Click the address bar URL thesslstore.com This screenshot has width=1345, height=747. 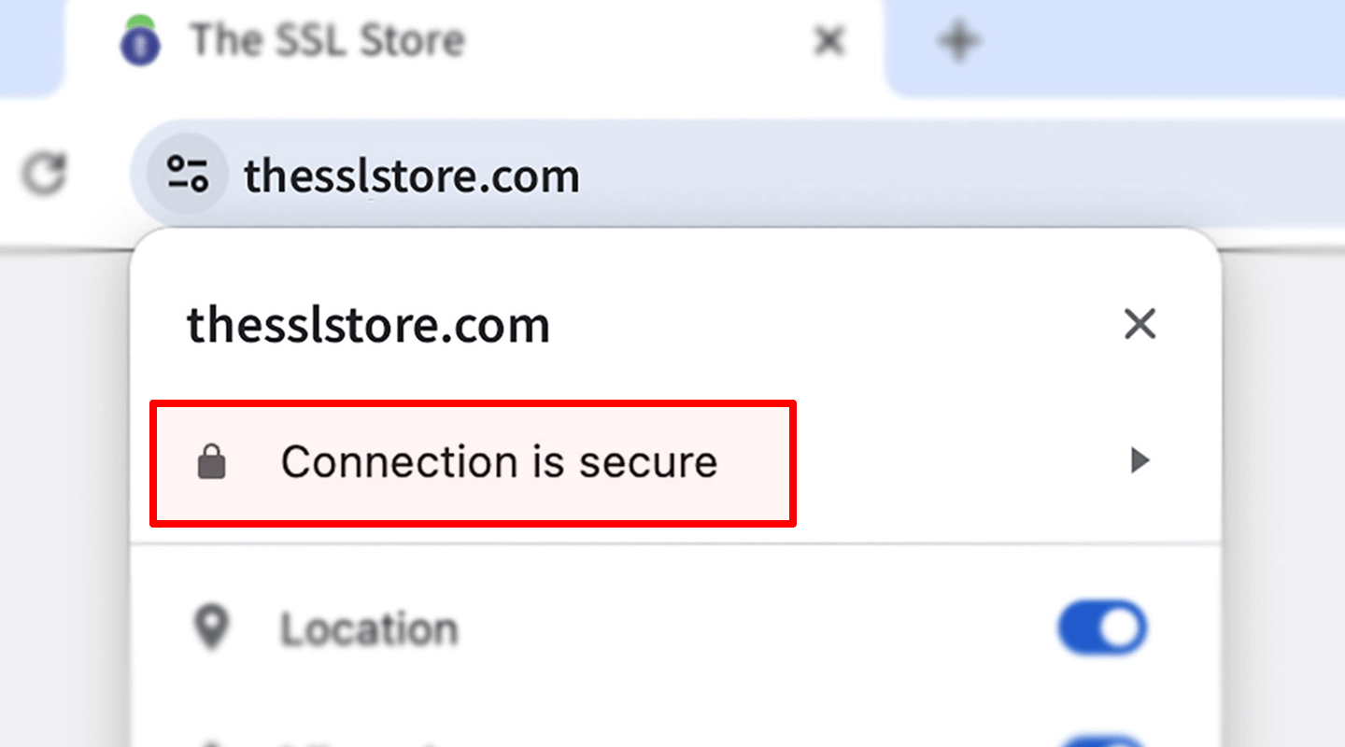tap(411, 174)
